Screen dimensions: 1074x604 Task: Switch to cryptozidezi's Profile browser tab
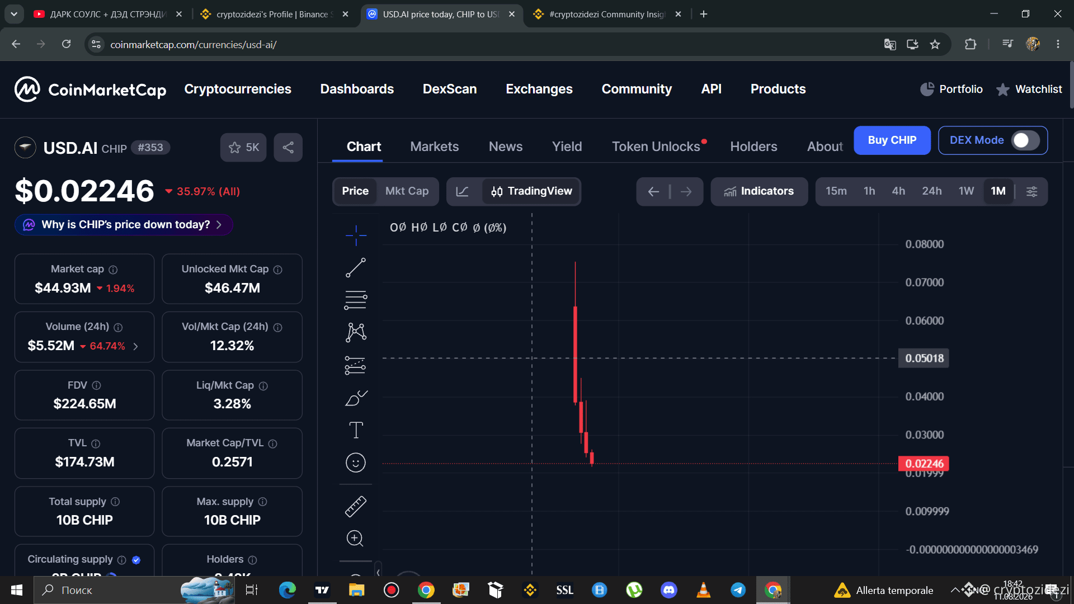pyautogui.click(x=274, y=15)
